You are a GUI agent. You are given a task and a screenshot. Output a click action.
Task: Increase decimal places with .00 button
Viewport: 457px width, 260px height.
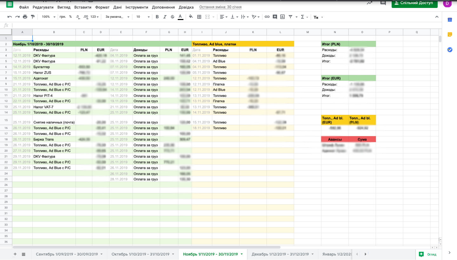coord(85,17)
